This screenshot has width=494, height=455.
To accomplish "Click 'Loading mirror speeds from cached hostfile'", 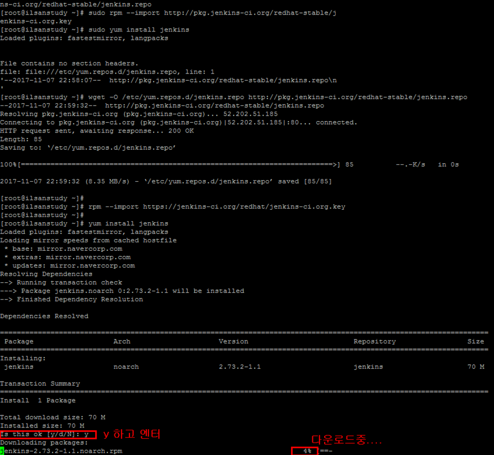I will click(x=88, y=240).
